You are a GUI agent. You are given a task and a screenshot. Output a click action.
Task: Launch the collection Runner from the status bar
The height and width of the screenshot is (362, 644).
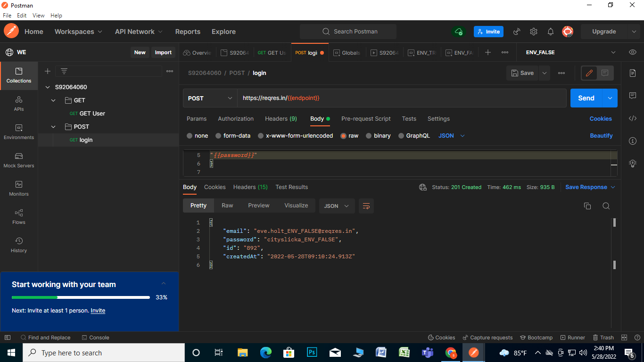572,337
